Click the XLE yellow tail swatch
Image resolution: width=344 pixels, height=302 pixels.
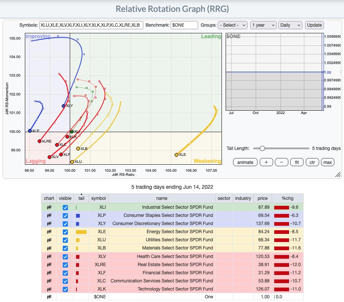tap(81, 232)
